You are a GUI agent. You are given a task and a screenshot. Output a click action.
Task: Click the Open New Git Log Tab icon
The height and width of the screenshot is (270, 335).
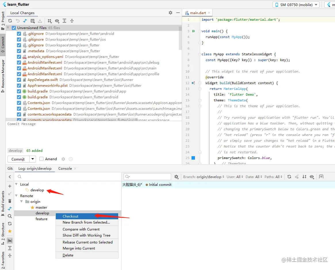(x=321, y=177)
